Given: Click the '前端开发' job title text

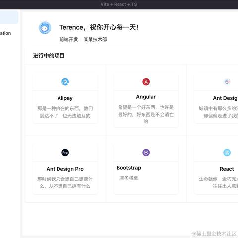Looking at the screenshot, I should 69,40.
